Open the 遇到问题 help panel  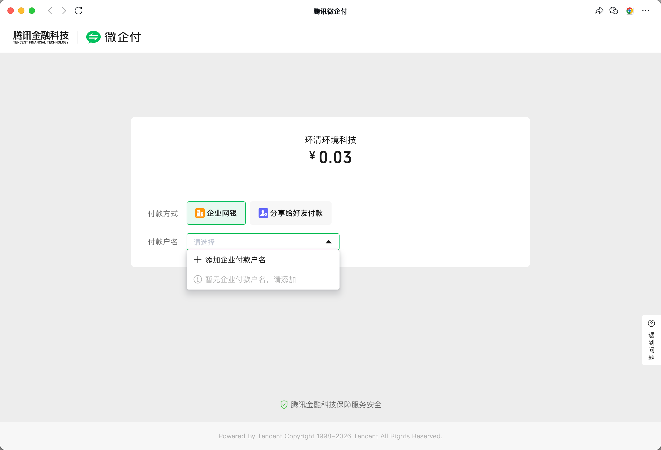[x=651, y=340]
